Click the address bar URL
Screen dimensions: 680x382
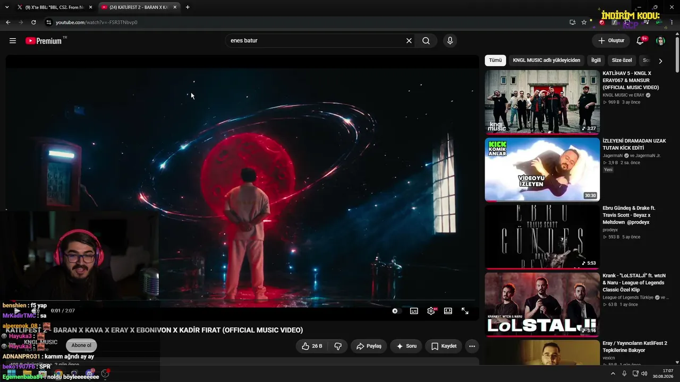[97, 22]
